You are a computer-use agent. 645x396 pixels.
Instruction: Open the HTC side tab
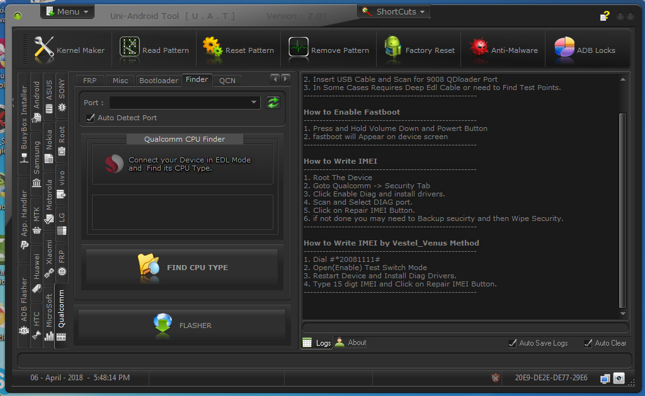(x=37, y=325)
